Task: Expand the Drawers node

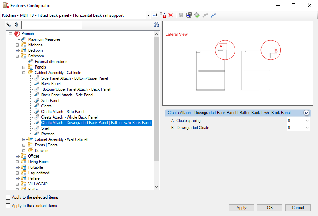Action: click(24, 151)
